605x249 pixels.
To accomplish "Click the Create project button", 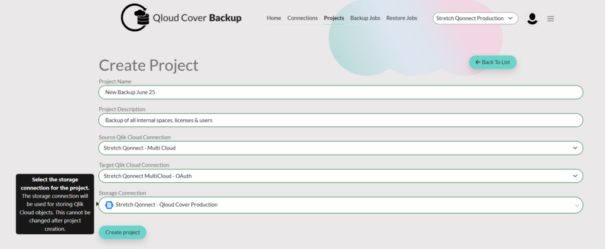I will 122,232.
